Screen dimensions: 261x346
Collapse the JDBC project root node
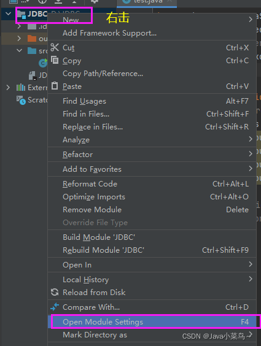tap(8, 14)
